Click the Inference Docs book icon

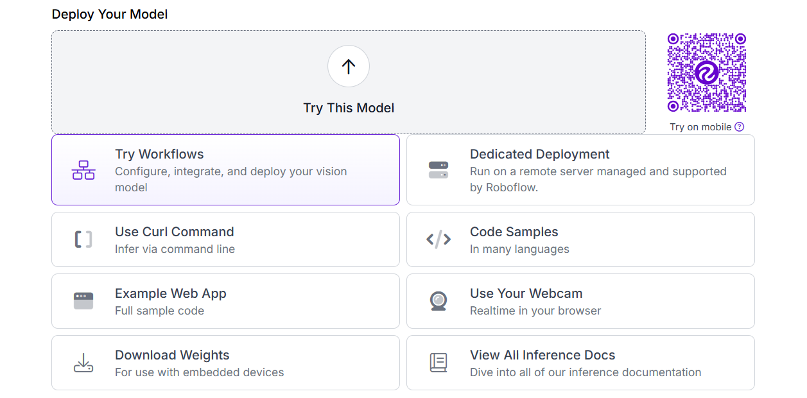[438, 363]
